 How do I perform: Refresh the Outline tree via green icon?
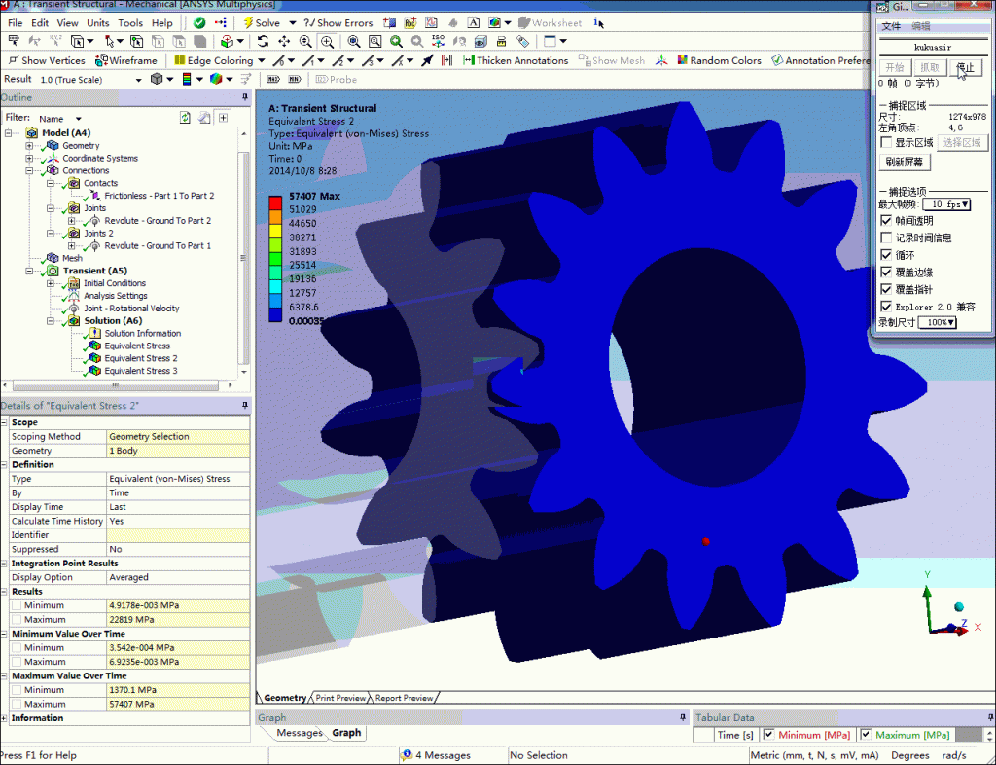pos(185,118)
